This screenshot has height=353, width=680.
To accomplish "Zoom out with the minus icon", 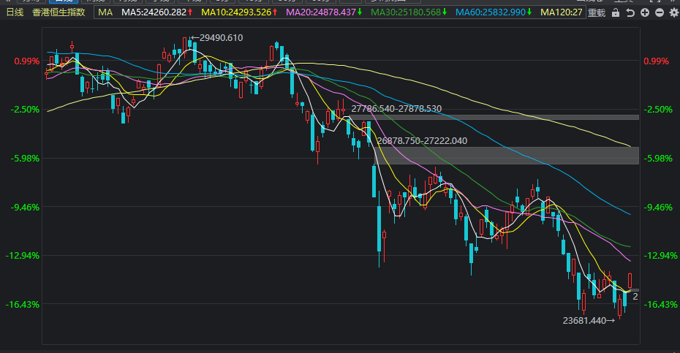I will [x=659, y=12].
